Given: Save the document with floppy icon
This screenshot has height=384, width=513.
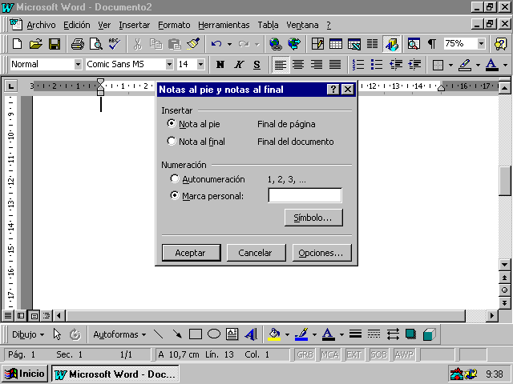Looking at the screenshot, I should point(55,44).
